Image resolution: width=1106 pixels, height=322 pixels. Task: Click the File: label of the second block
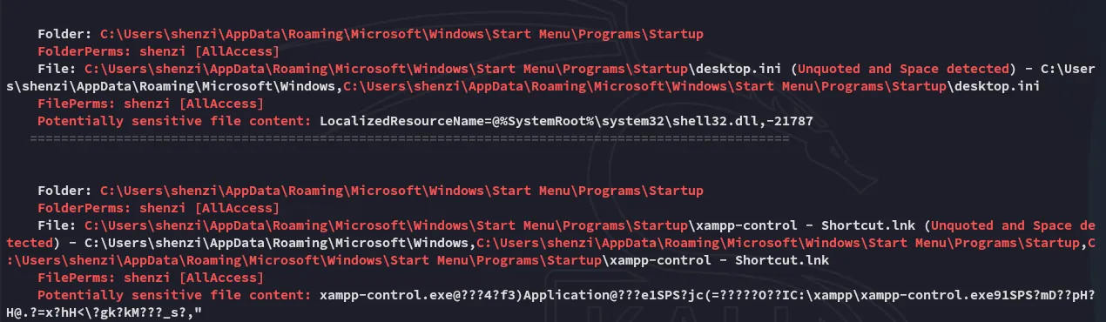[x=57, y=225]
